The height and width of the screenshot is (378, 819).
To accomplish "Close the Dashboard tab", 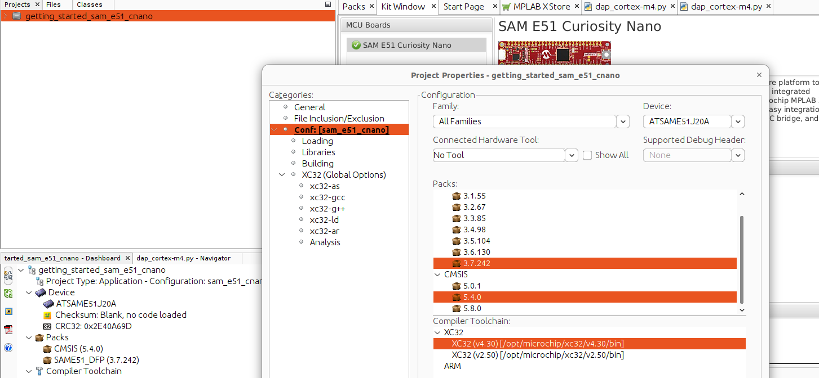I will click(x=127, y=258).
